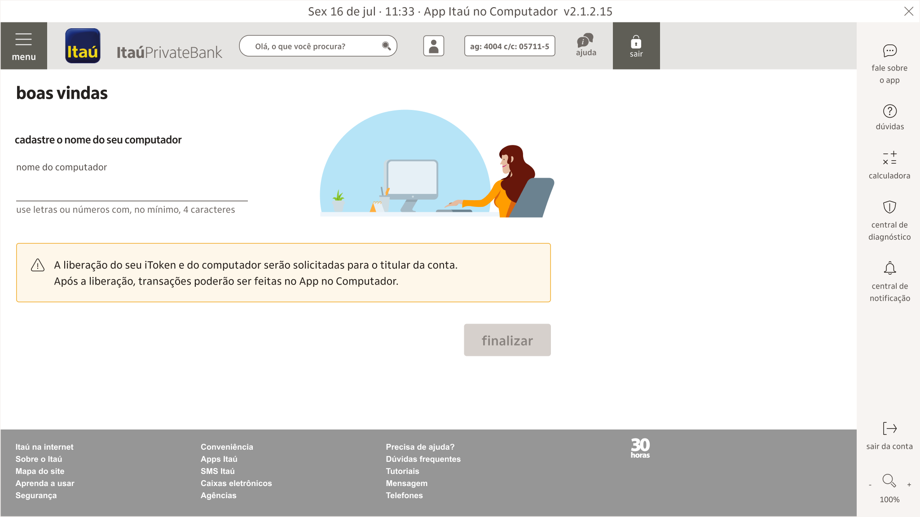Open Itaú na internet link

[x=44, y=447]
